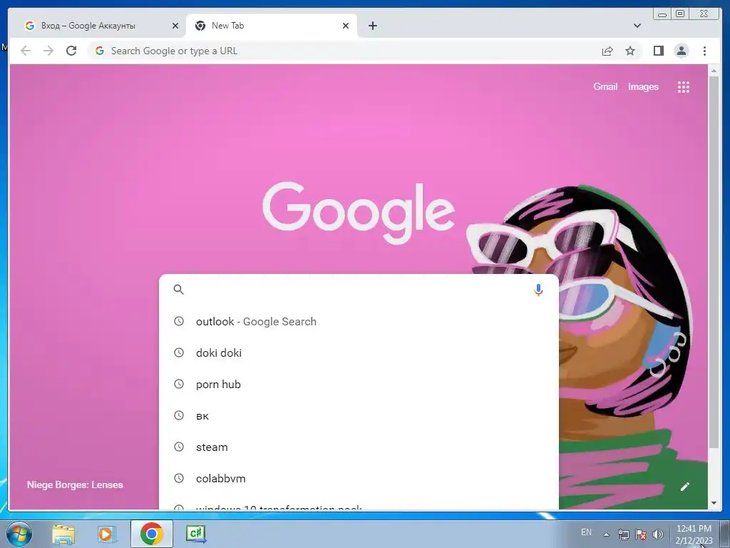Click the page scrollbar down arrow
The image size is (730, 548).
(714, 503)
